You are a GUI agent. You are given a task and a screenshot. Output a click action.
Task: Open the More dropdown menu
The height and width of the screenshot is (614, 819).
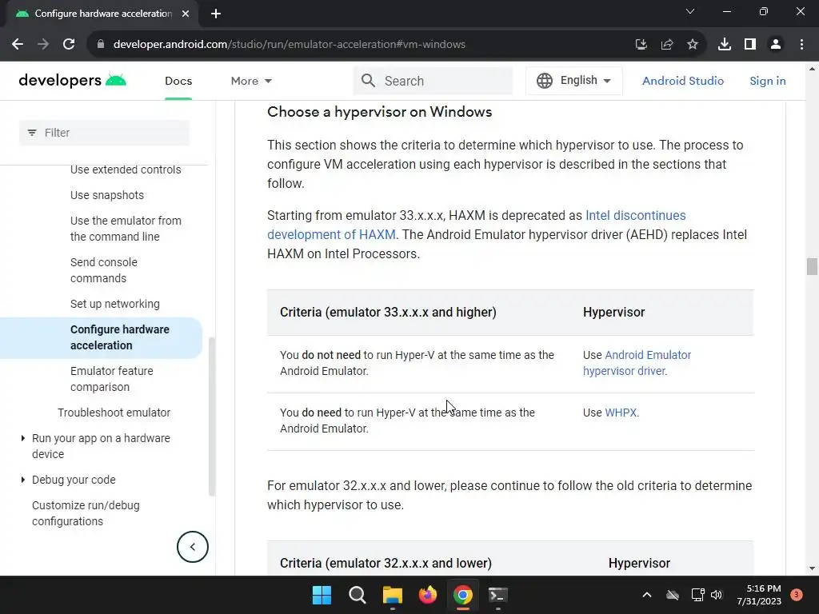pos(251,81)
